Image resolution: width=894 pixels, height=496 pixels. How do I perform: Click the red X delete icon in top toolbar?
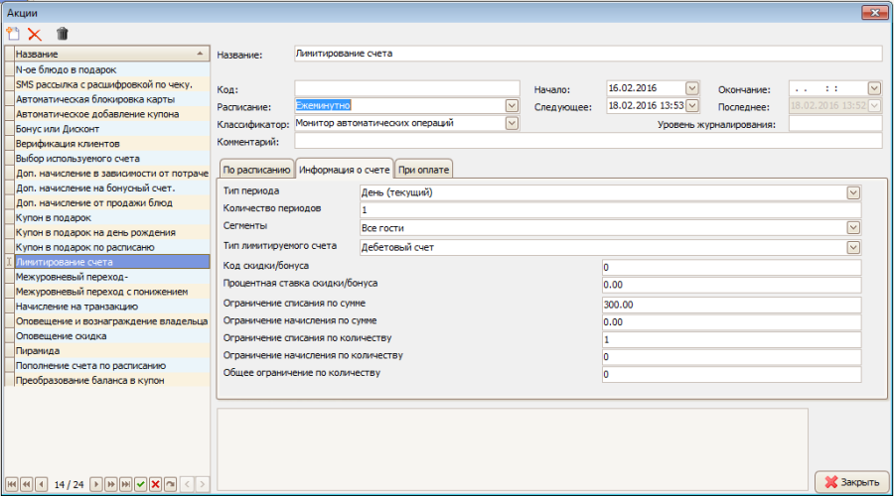(35, 33)
